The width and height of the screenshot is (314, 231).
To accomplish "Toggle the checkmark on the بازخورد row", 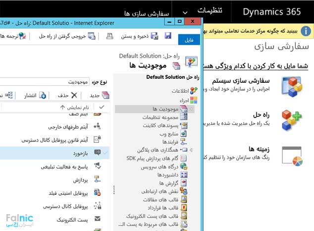I will coord(105,152).
